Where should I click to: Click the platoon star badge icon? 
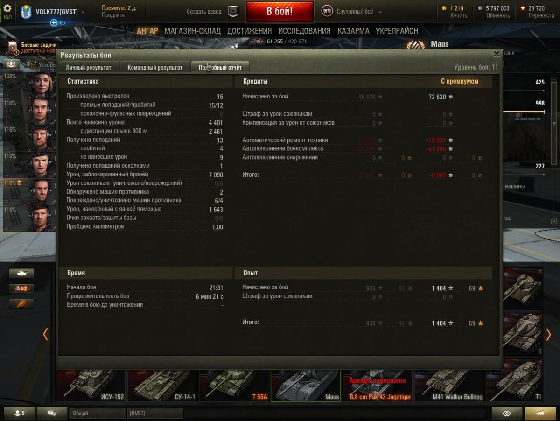click(x=233, y=12)
